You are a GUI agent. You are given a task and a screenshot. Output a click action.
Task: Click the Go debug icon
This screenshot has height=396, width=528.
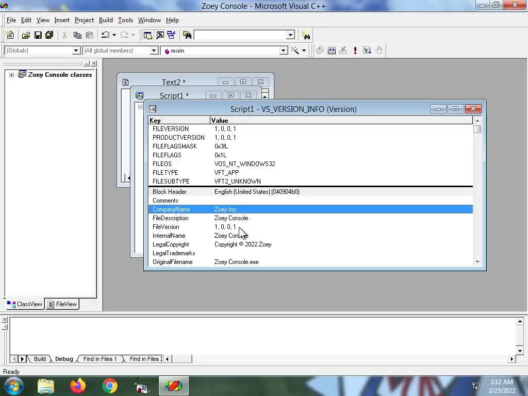[x=367, y=51]
